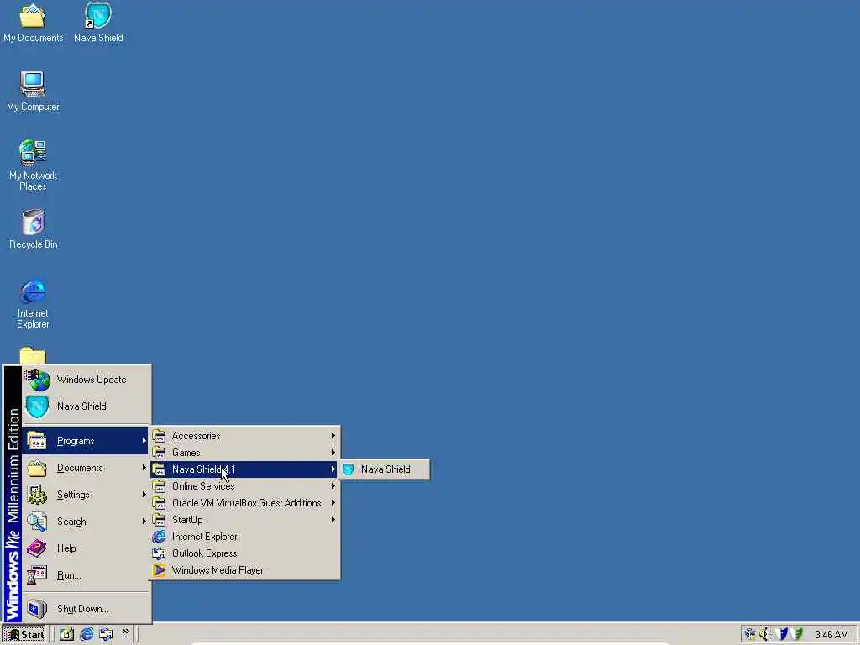Expand the Games program group

pyautogui.click(x=244, y=453)
